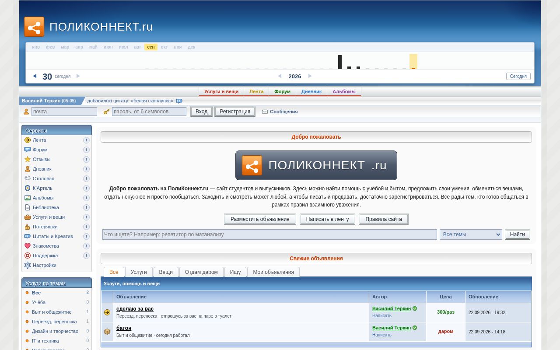Select the Лента top tab
This screenshot has width=560, height=350.
pyautogui.click(x=256, y=91)
